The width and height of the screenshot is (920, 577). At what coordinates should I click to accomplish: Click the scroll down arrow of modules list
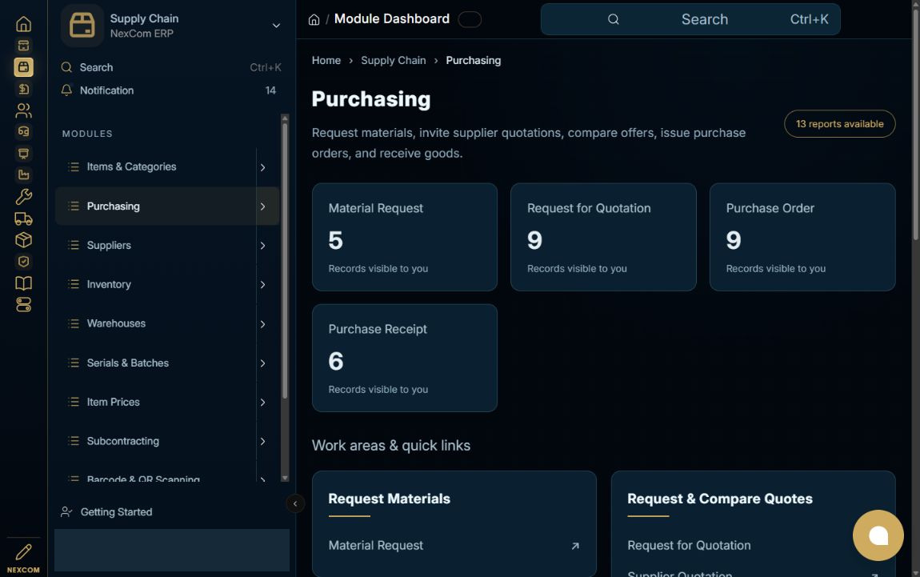tap(285, 479)
